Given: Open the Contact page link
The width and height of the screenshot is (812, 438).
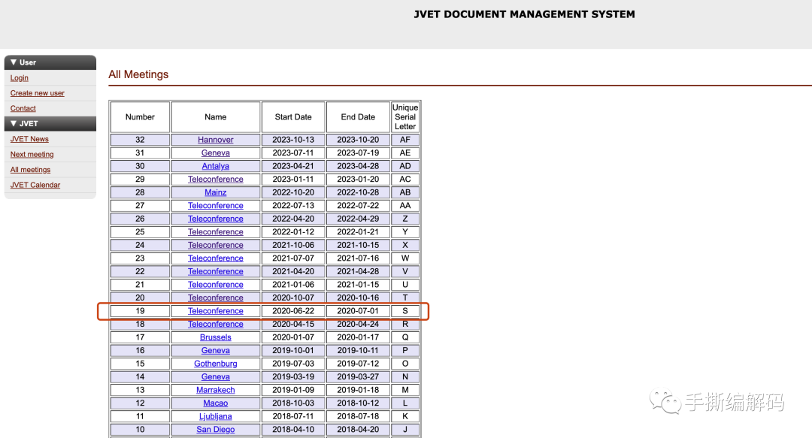Looking at the screenshot, I should point(23,109).
